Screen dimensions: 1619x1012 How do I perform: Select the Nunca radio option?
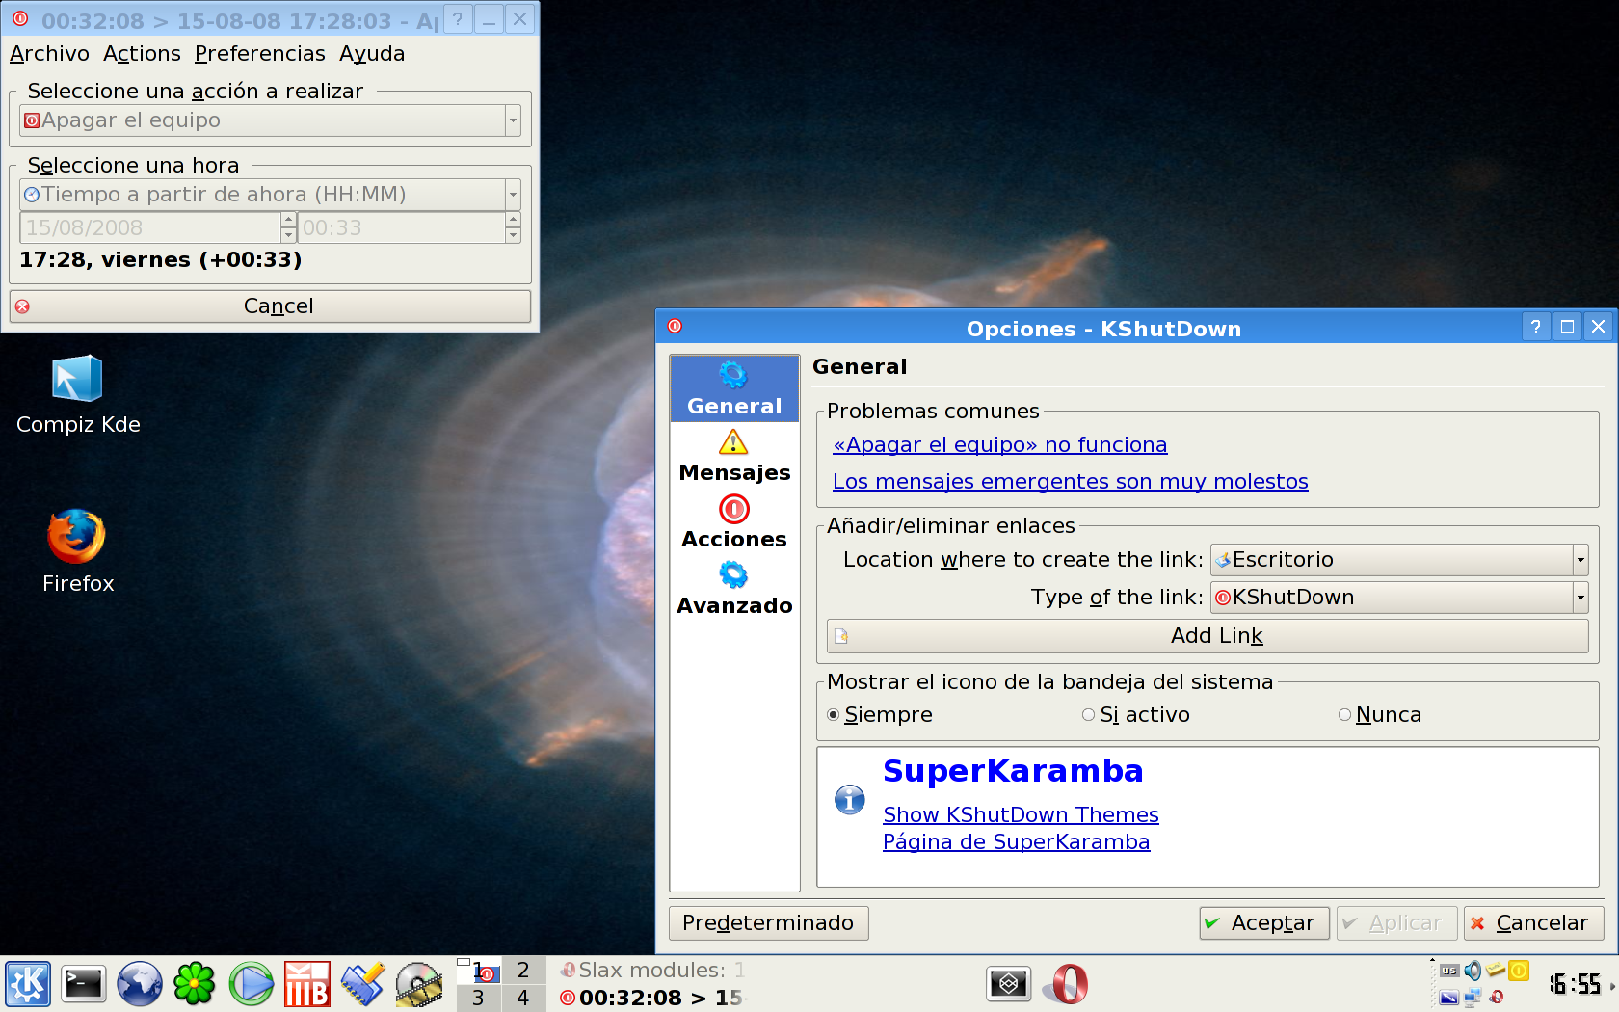click(x=1344, y=715)
